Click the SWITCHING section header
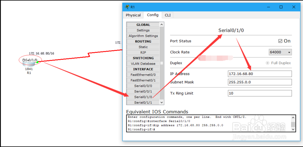The image size is (303, 147). click(x=143, y=58)
